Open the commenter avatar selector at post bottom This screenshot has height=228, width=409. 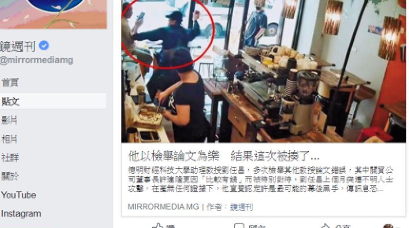[x=389, y=226]
